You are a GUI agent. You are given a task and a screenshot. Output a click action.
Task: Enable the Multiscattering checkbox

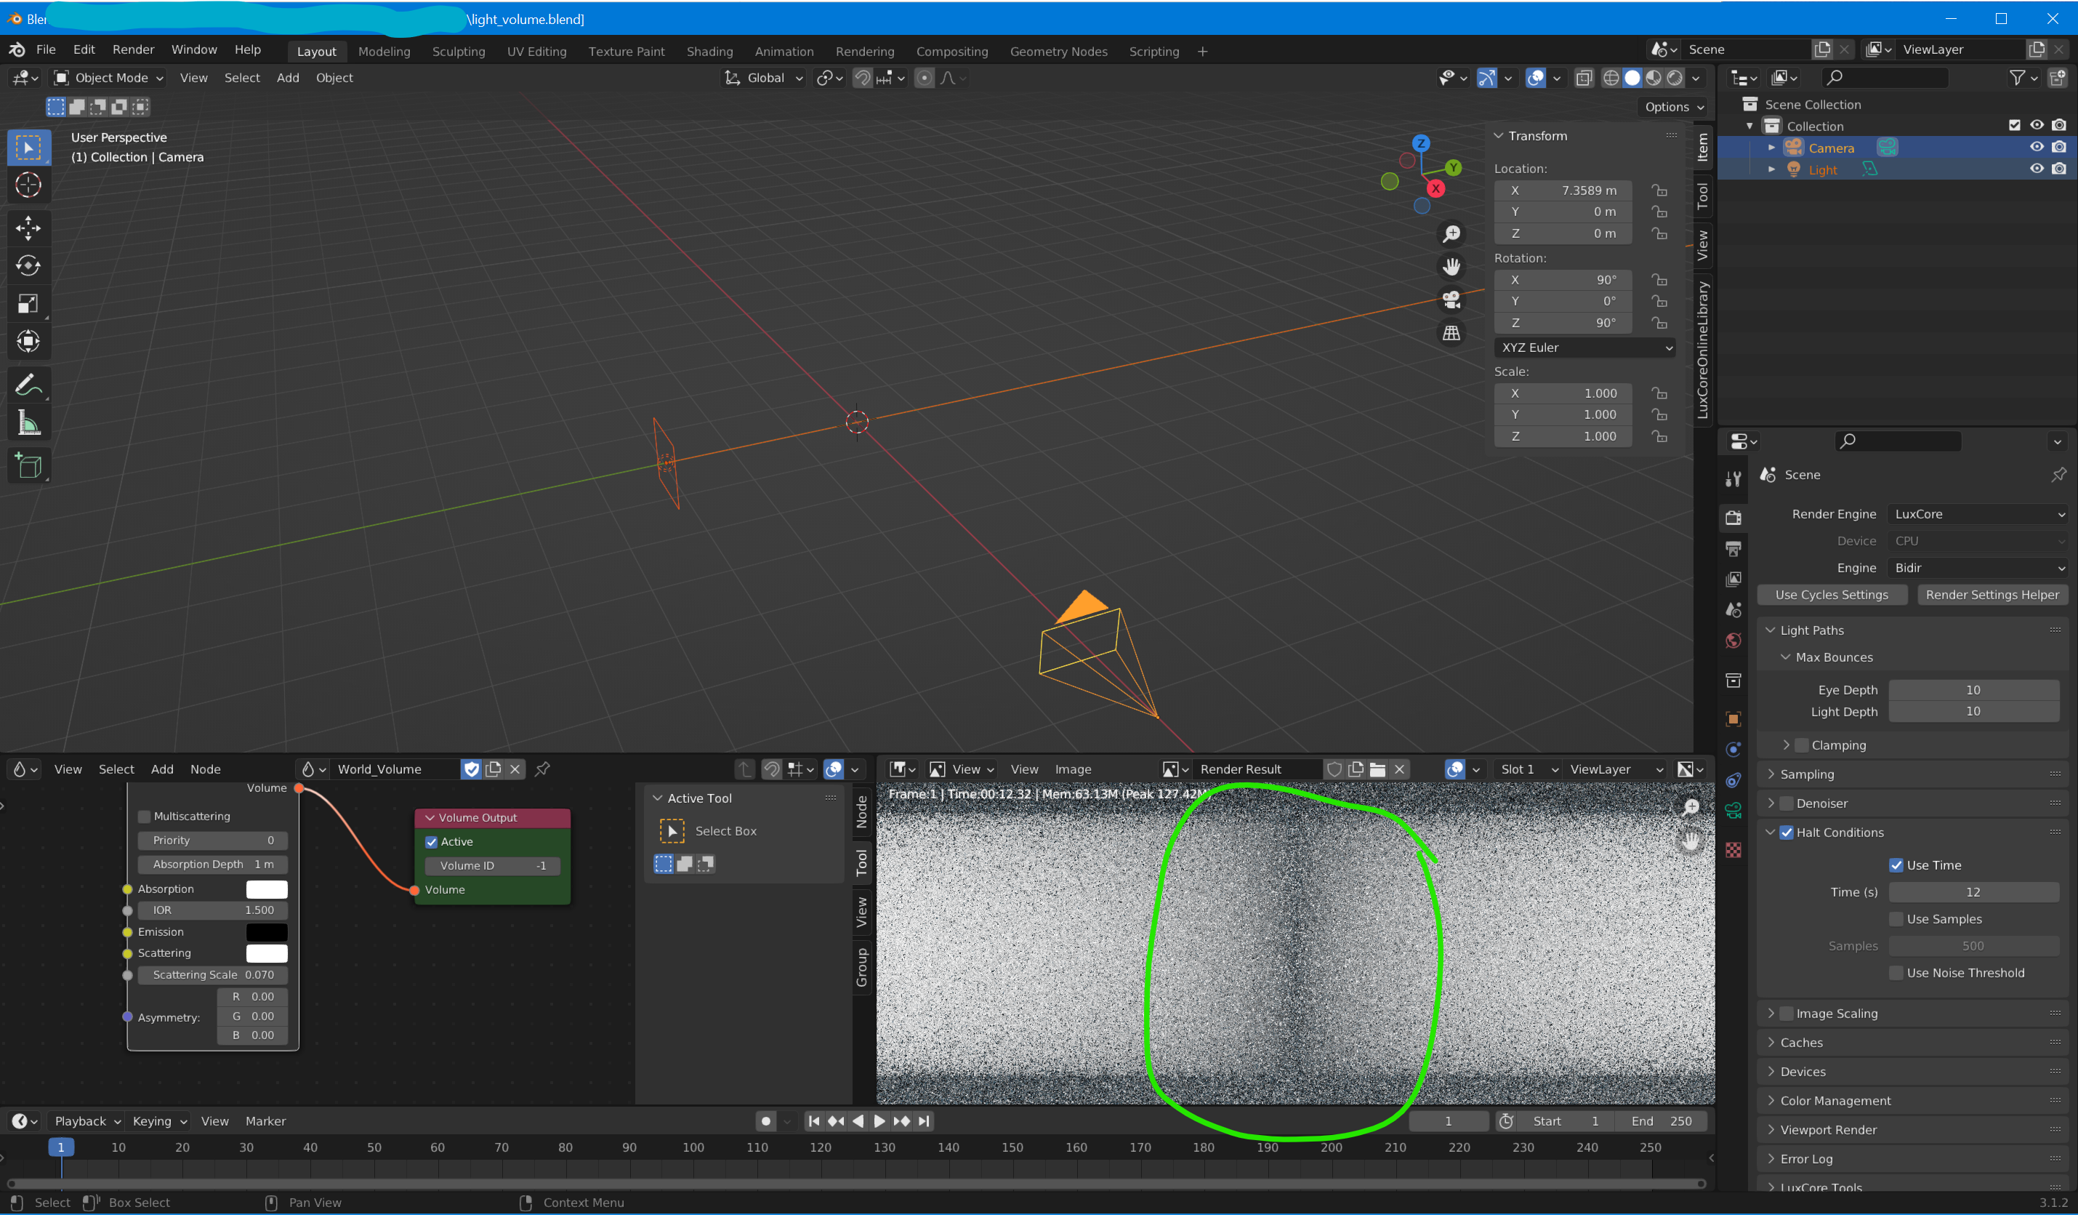click(145, 816)
